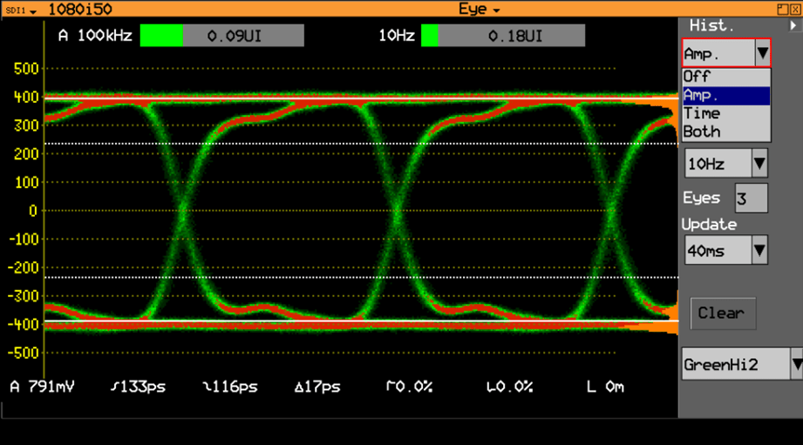Click the rise time 133ps readout

pos(139,387)
